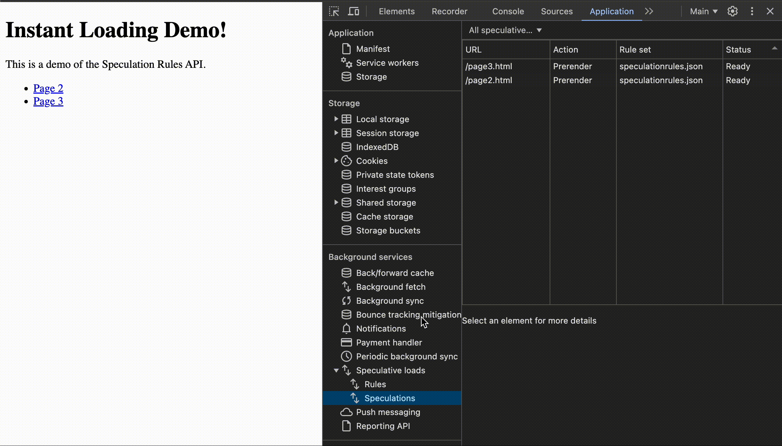Click the Push messaging cloud icon
The image size is (782, 446).
pos(346,412)
